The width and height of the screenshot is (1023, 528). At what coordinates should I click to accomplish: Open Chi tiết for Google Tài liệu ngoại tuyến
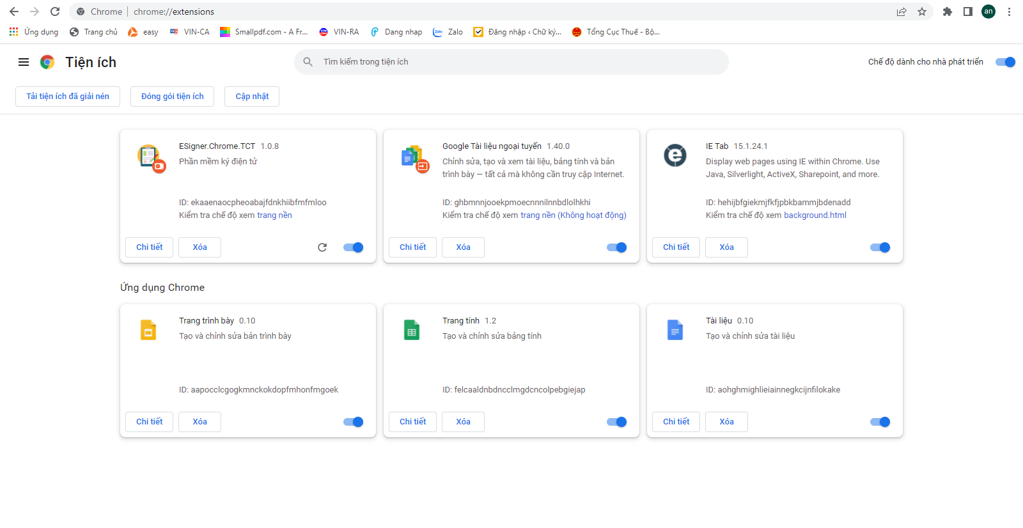point(412,247)
